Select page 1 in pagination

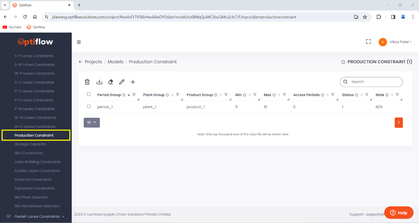[399, 122]
